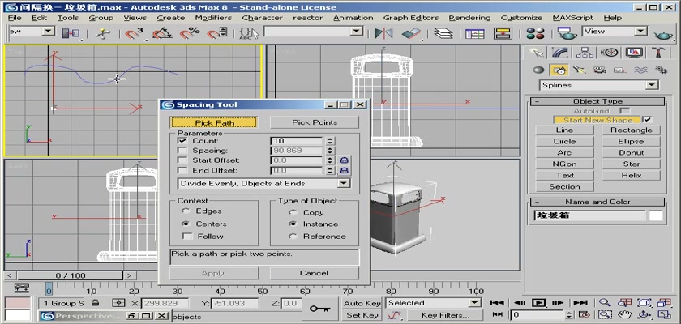Open the Modifiers menu
The width and height of the screenshot is (681, 324).
pyautogui.click(x=212, y=18)
